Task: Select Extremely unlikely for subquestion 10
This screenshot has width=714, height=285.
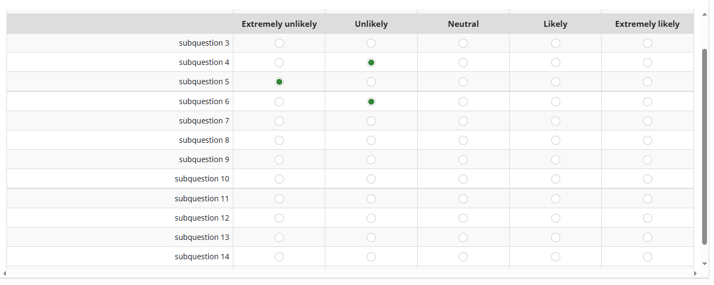Action: coord(279,179)
